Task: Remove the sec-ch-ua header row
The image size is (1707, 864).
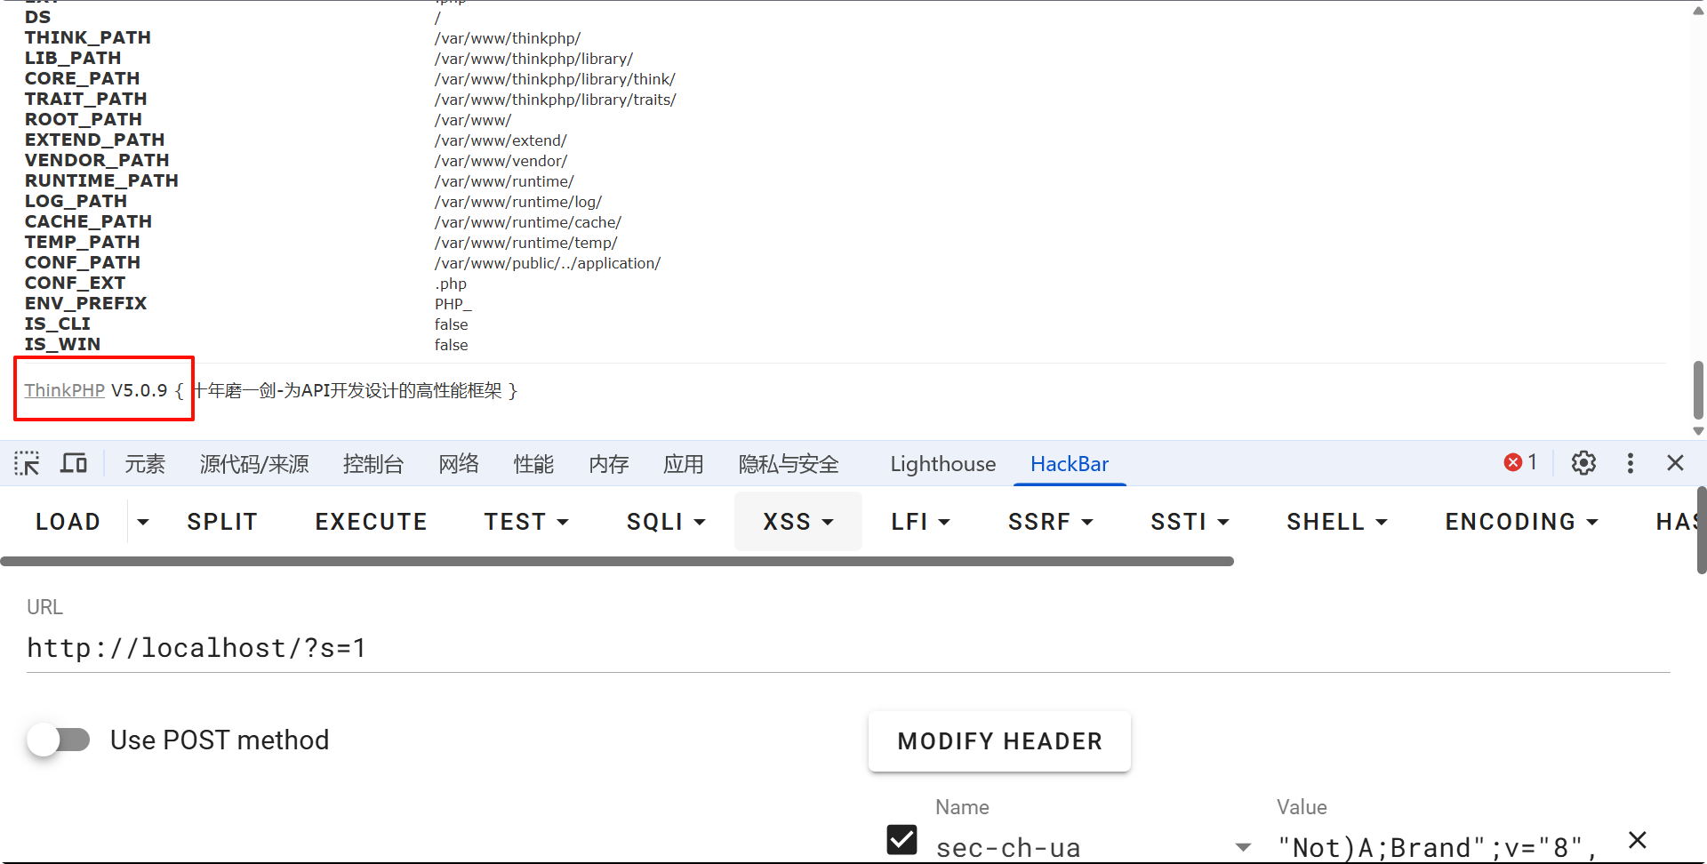Action: [1638, 840]
